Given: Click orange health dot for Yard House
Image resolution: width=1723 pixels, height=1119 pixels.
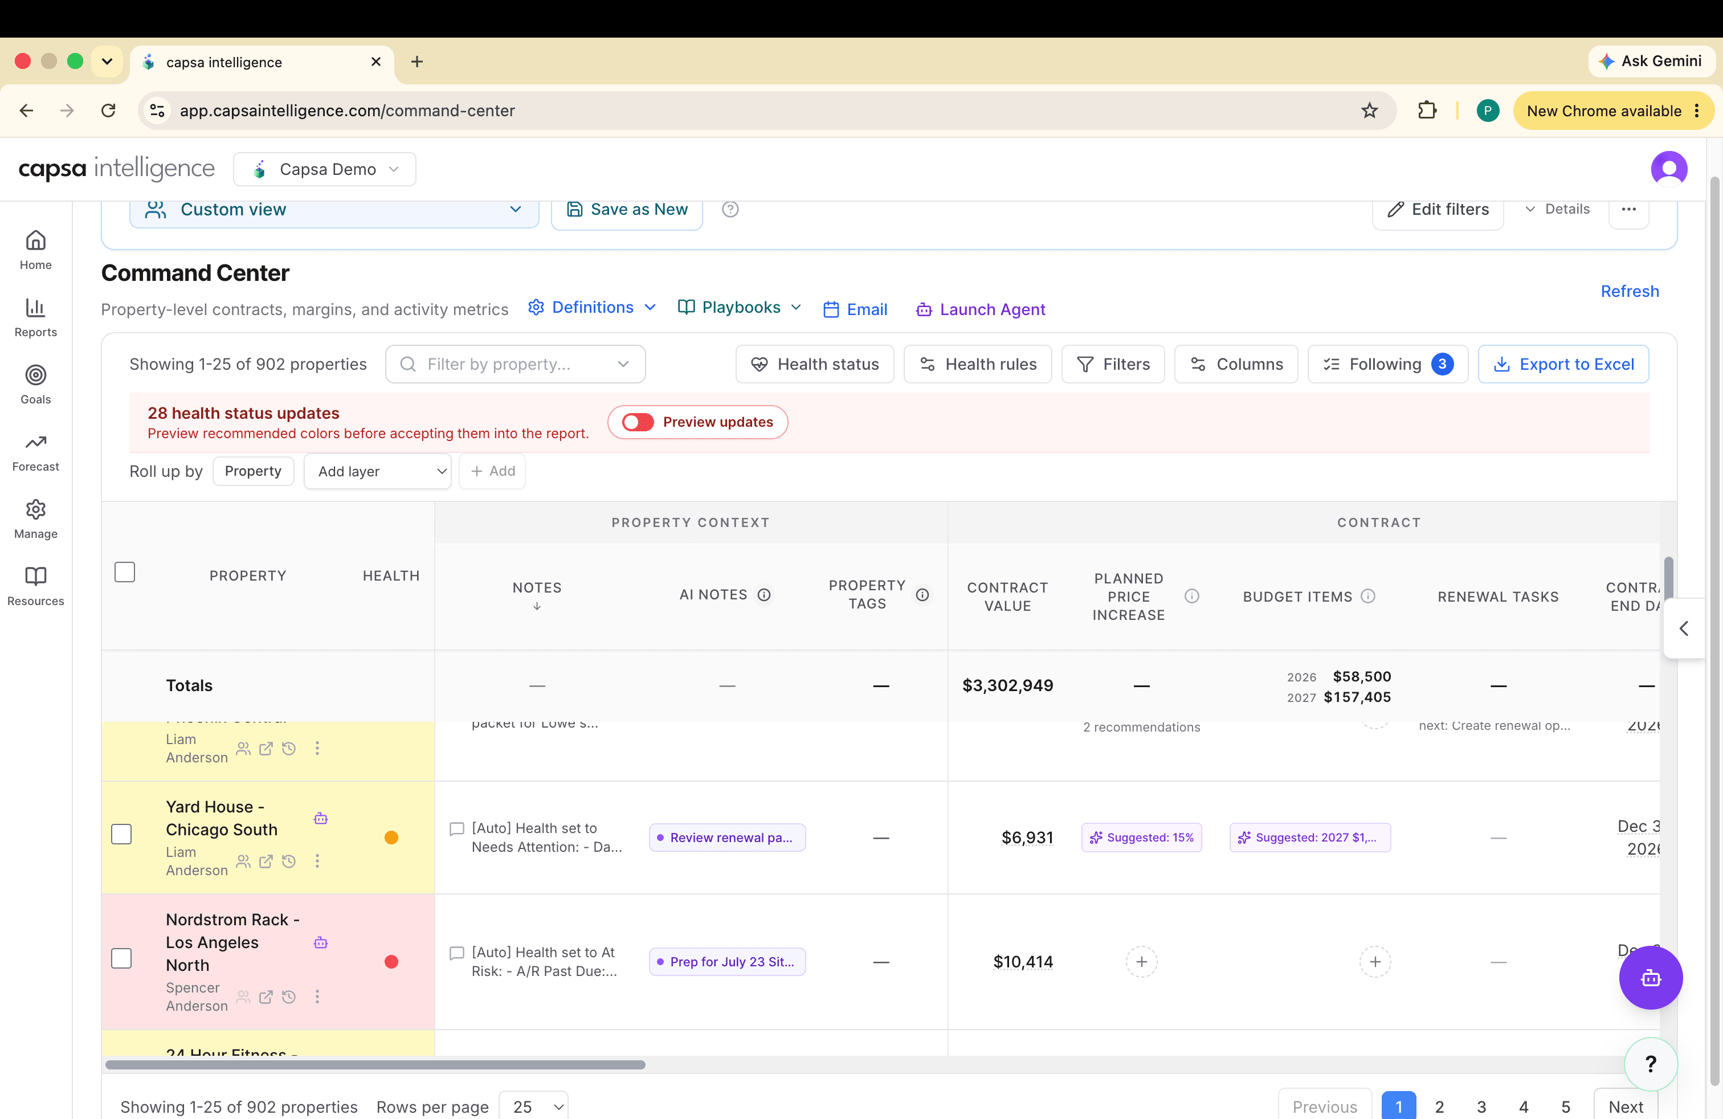Looking at the screenshot, I should click(391, 838).
